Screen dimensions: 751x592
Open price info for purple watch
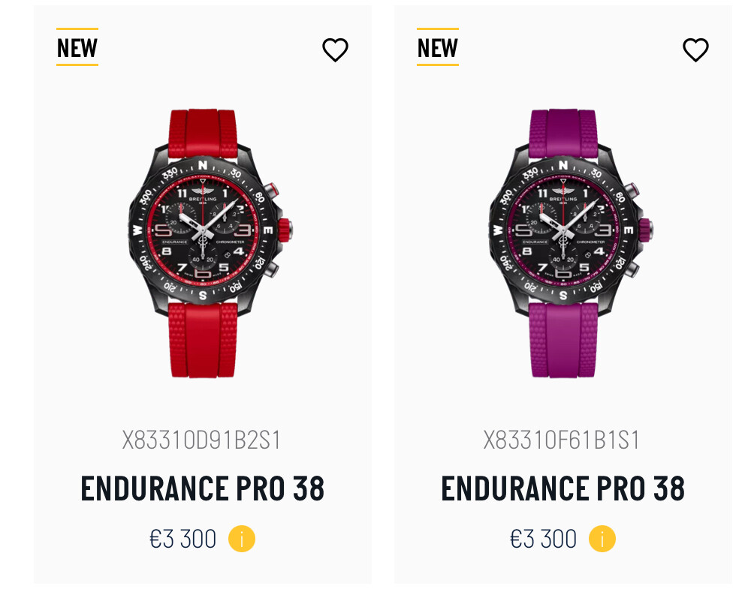(x=602, y=539)
